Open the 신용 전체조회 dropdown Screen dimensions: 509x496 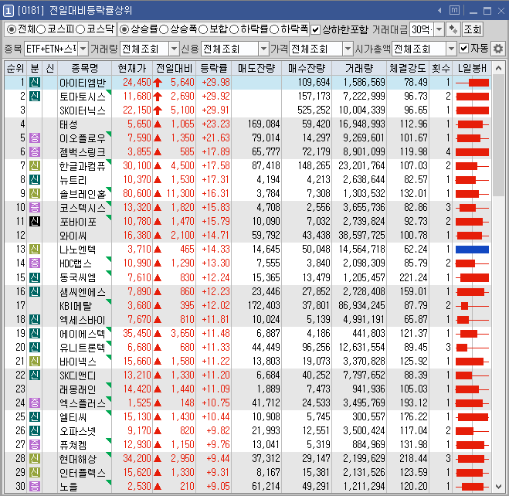click(263, 49)
